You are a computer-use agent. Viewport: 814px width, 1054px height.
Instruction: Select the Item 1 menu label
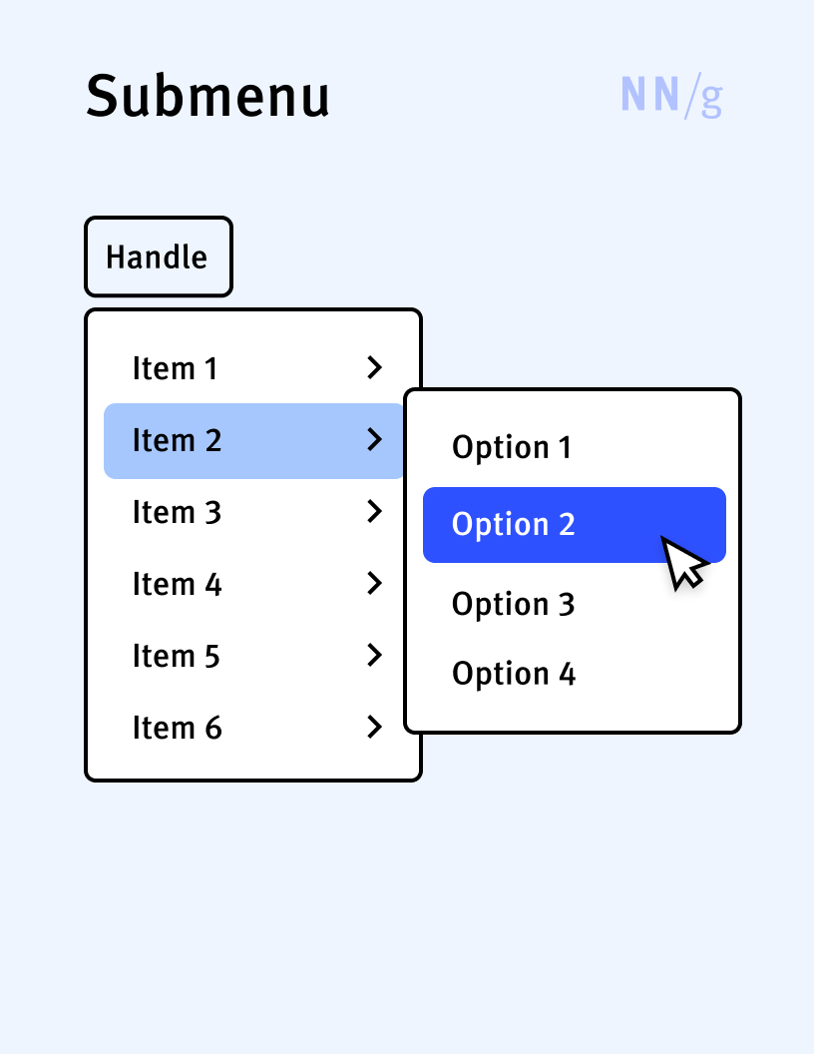[175, 369]
